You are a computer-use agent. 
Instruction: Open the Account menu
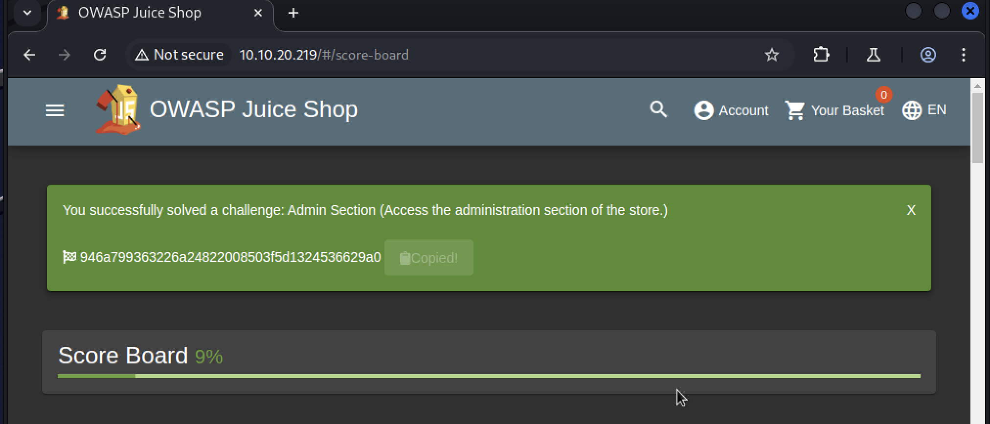(x=731, y=110)
